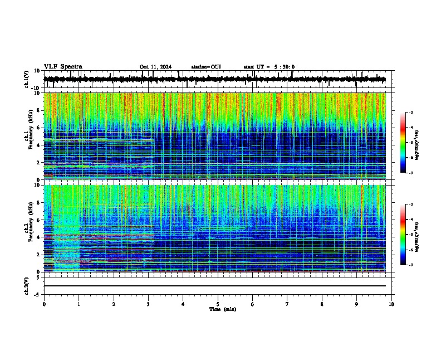Viewport: 441px width, 341px height.
Task: Click the time axis tick label "7"
Action: click(287, 304)
